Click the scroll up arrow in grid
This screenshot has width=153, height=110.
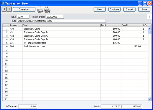(149, 29)
